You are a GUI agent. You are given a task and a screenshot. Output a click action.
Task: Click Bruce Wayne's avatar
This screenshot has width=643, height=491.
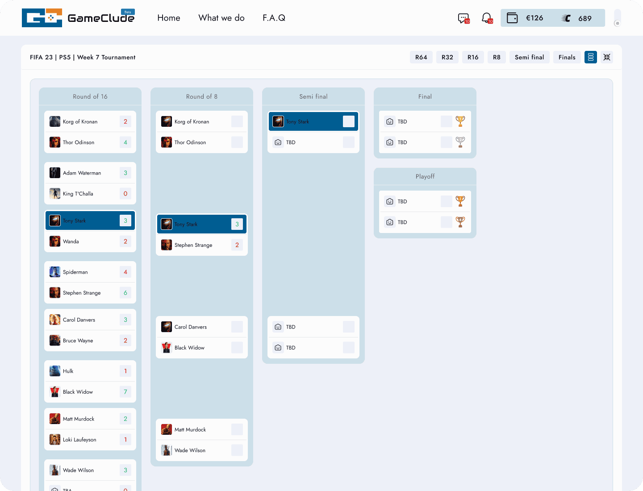(55, 341)
